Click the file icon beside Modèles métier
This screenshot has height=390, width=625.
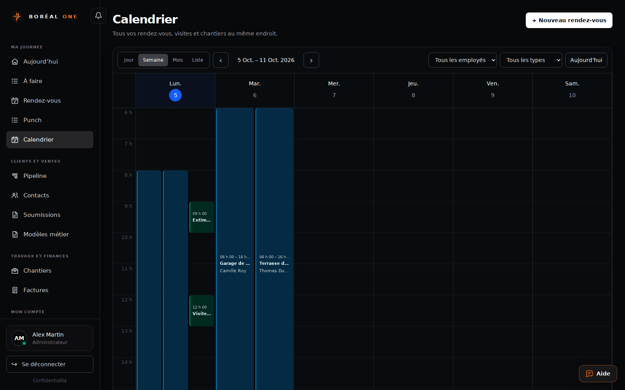point(15,234)
